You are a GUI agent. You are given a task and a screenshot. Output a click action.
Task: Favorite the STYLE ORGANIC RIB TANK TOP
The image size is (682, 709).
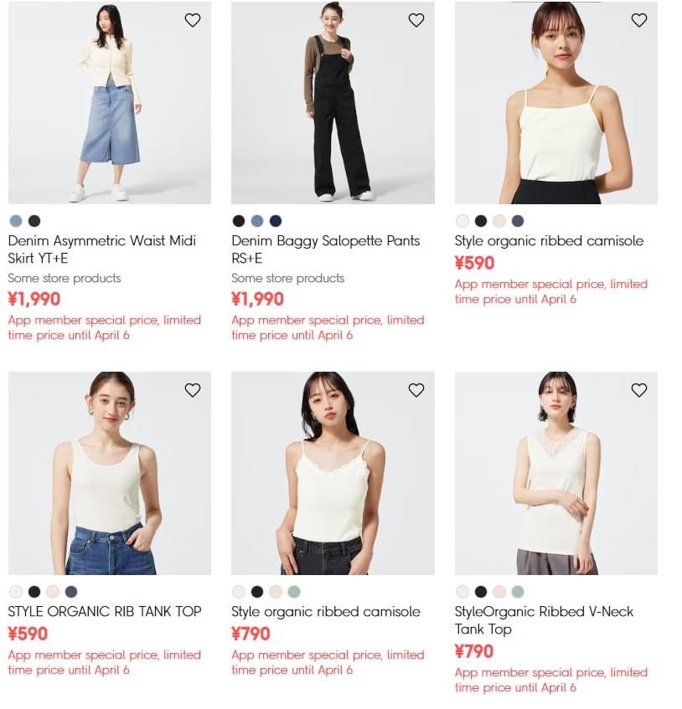point(193,390)
